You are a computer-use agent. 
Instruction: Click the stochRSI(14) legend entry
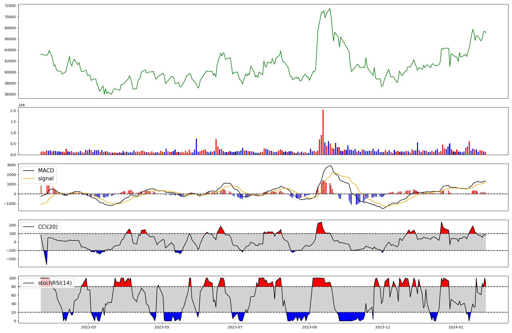55,283
